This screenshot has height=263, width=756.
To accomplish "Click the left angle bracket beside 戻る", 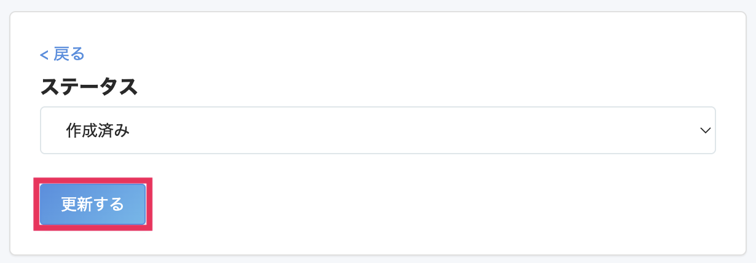I will pos(44,55).
